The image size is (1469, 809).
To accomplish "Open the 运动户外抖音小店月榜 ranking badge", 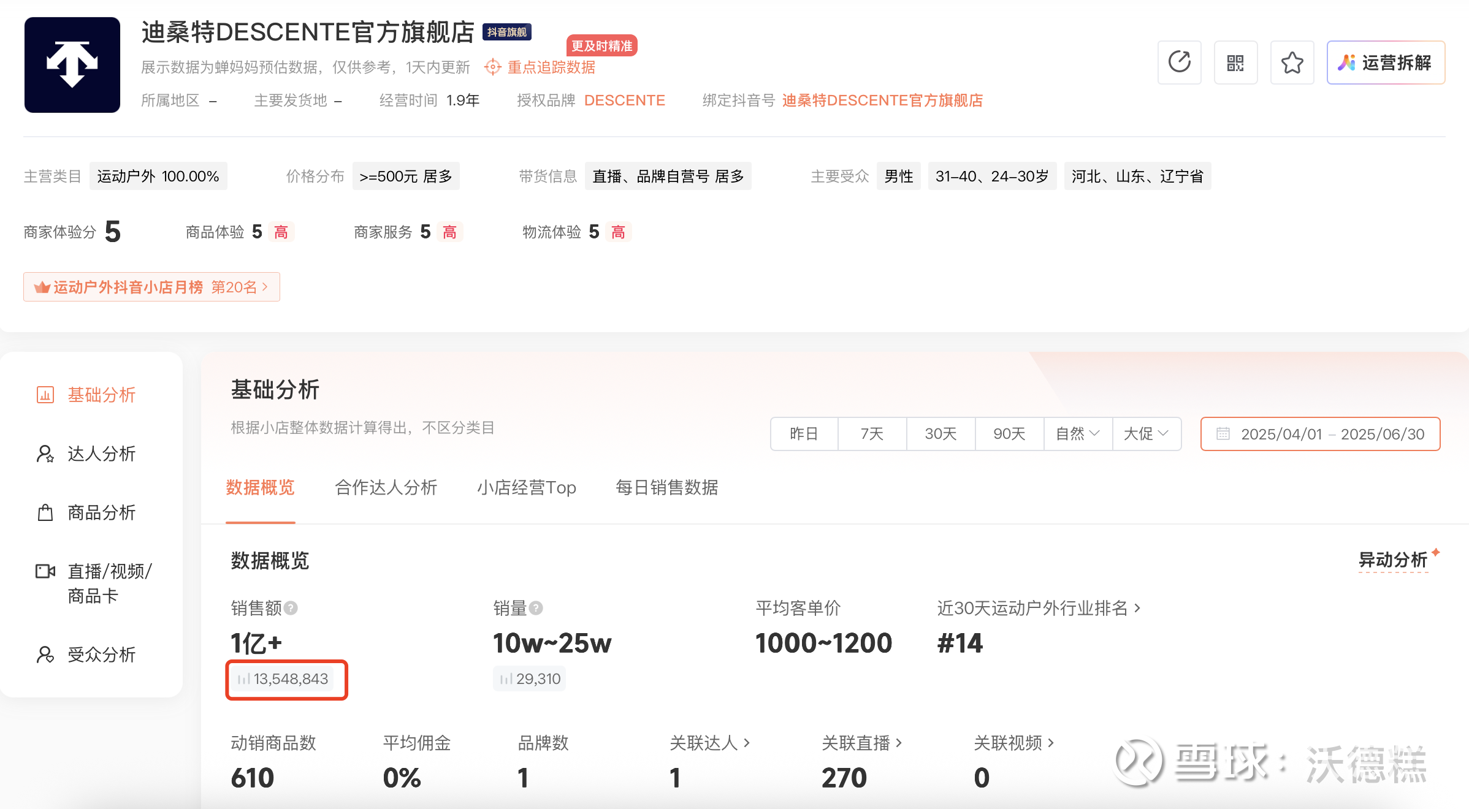I will 151,287.
